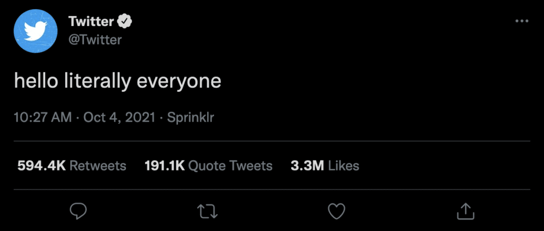The image size is (544, 231).
Task: Click the share upload arrow icon
Action: pos(465,211)
